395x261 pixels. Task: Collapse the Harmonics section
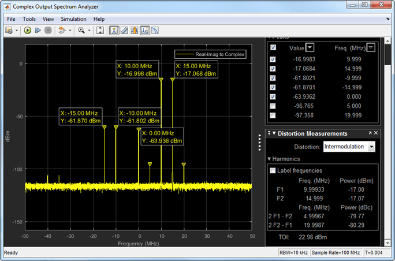(269, 159)
